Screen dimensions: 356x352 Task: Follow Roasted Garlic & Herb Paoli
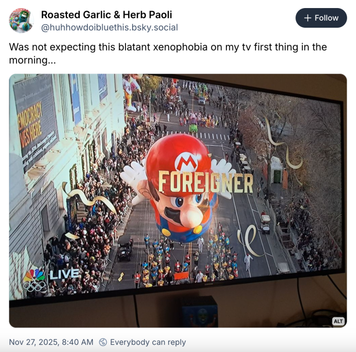pyautogui.click(x=321, y=18)
